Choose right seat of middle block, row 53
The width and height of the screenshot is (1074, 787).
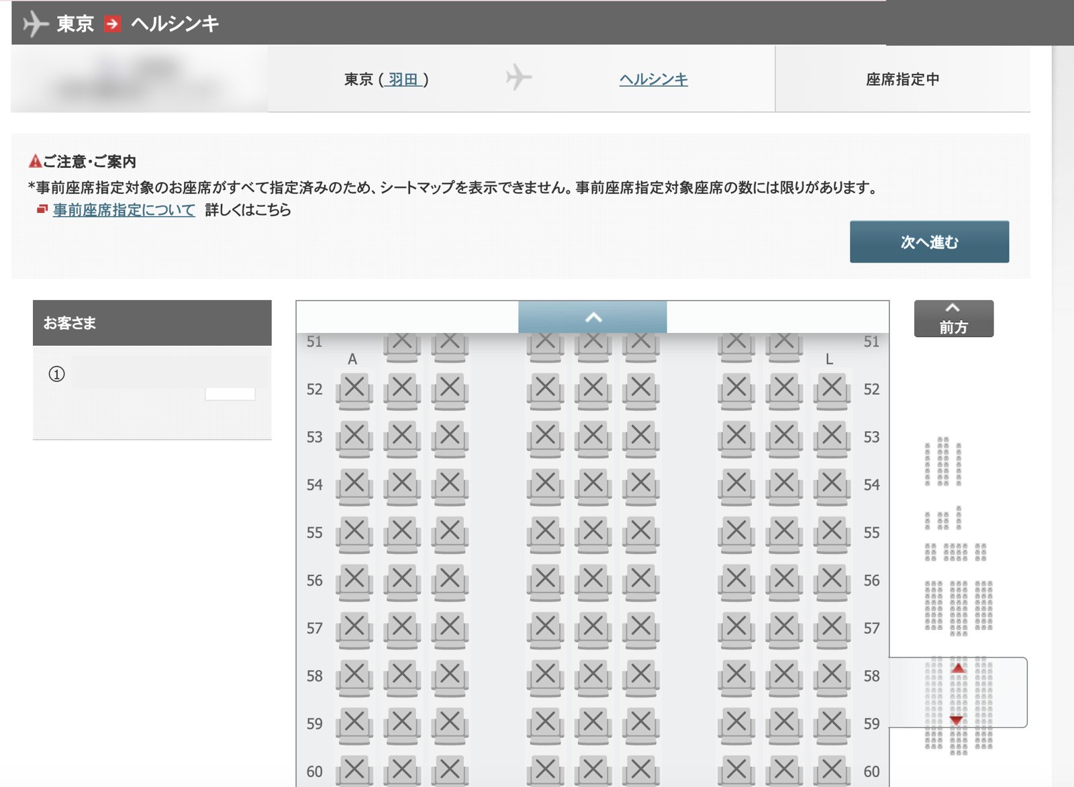point(640,438)
